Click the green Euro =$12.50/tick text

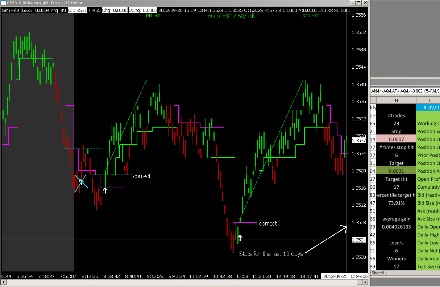point(231,16)
